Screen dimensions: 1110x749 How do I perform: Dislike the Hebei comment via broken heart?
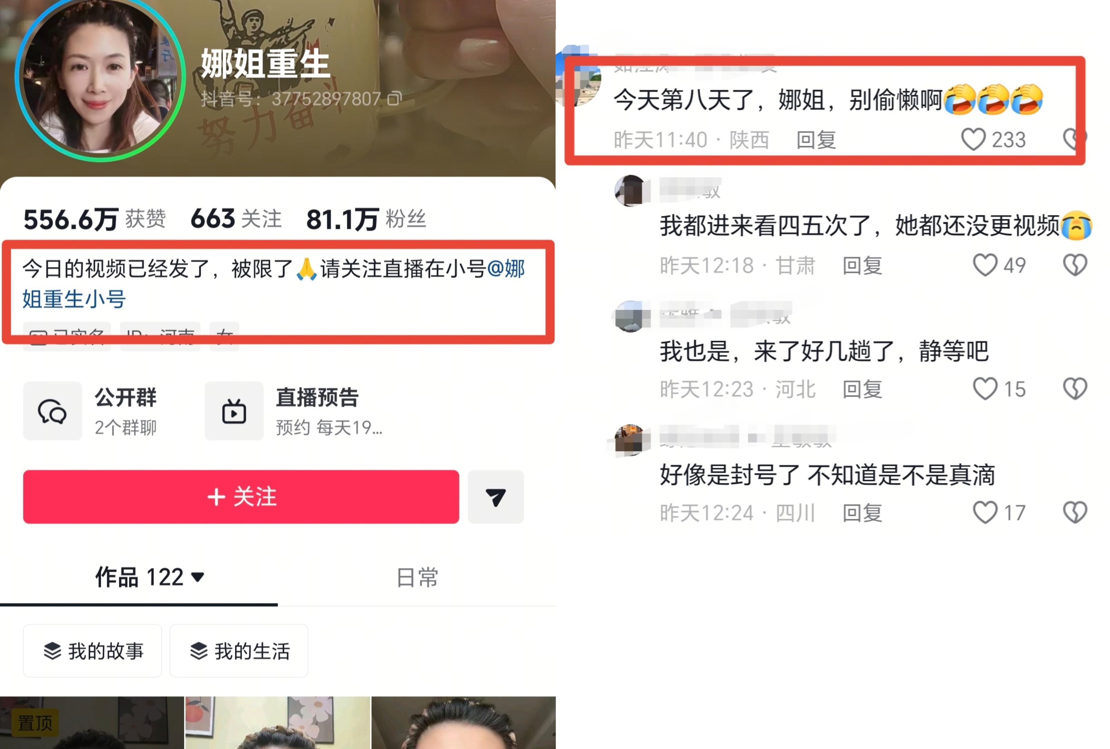(x=1075, y=389)
